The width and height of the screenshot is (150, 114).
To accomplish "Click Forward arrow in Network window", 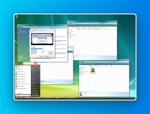I will click(70, 23).
